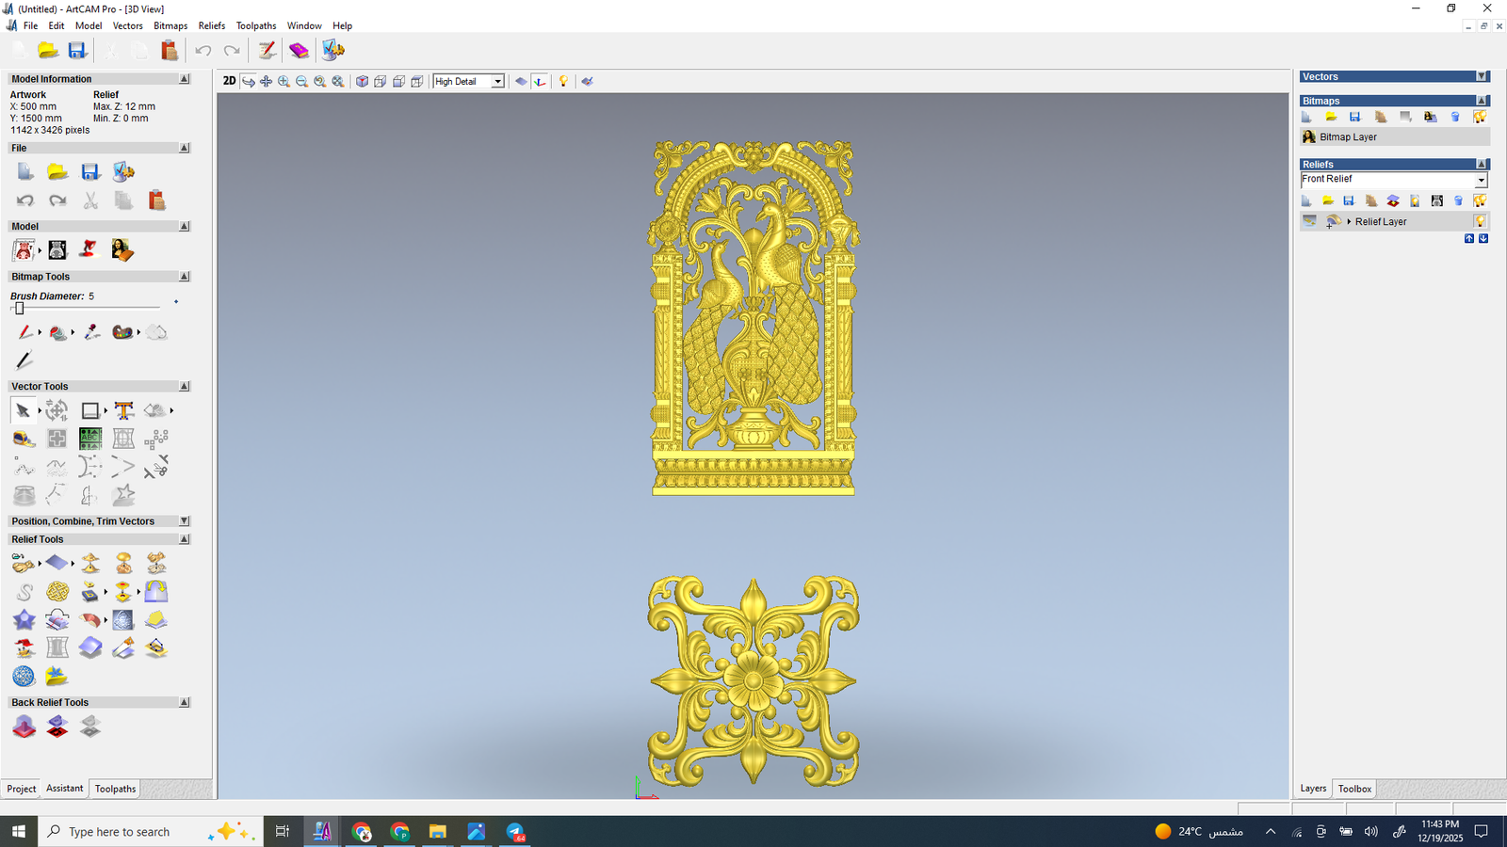Select the vector selection arrow tool

click(x=23, y=410)
